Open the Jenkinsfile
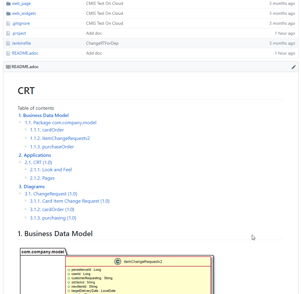Screen dimensions: 301x294 [x=21, y=43]
